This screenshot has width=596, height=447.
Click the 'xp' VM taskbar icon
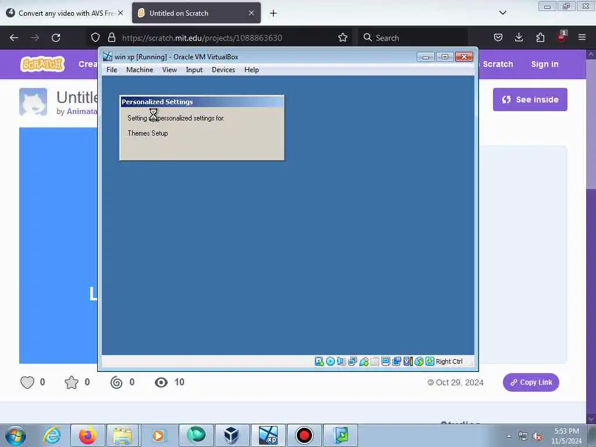click(x=268, y=435)
